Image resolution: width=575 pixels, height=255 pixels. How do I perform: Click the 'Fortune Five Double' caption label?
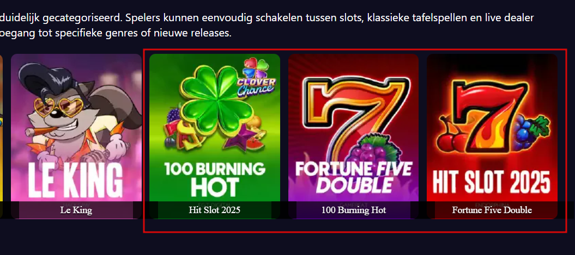[492, 210]
